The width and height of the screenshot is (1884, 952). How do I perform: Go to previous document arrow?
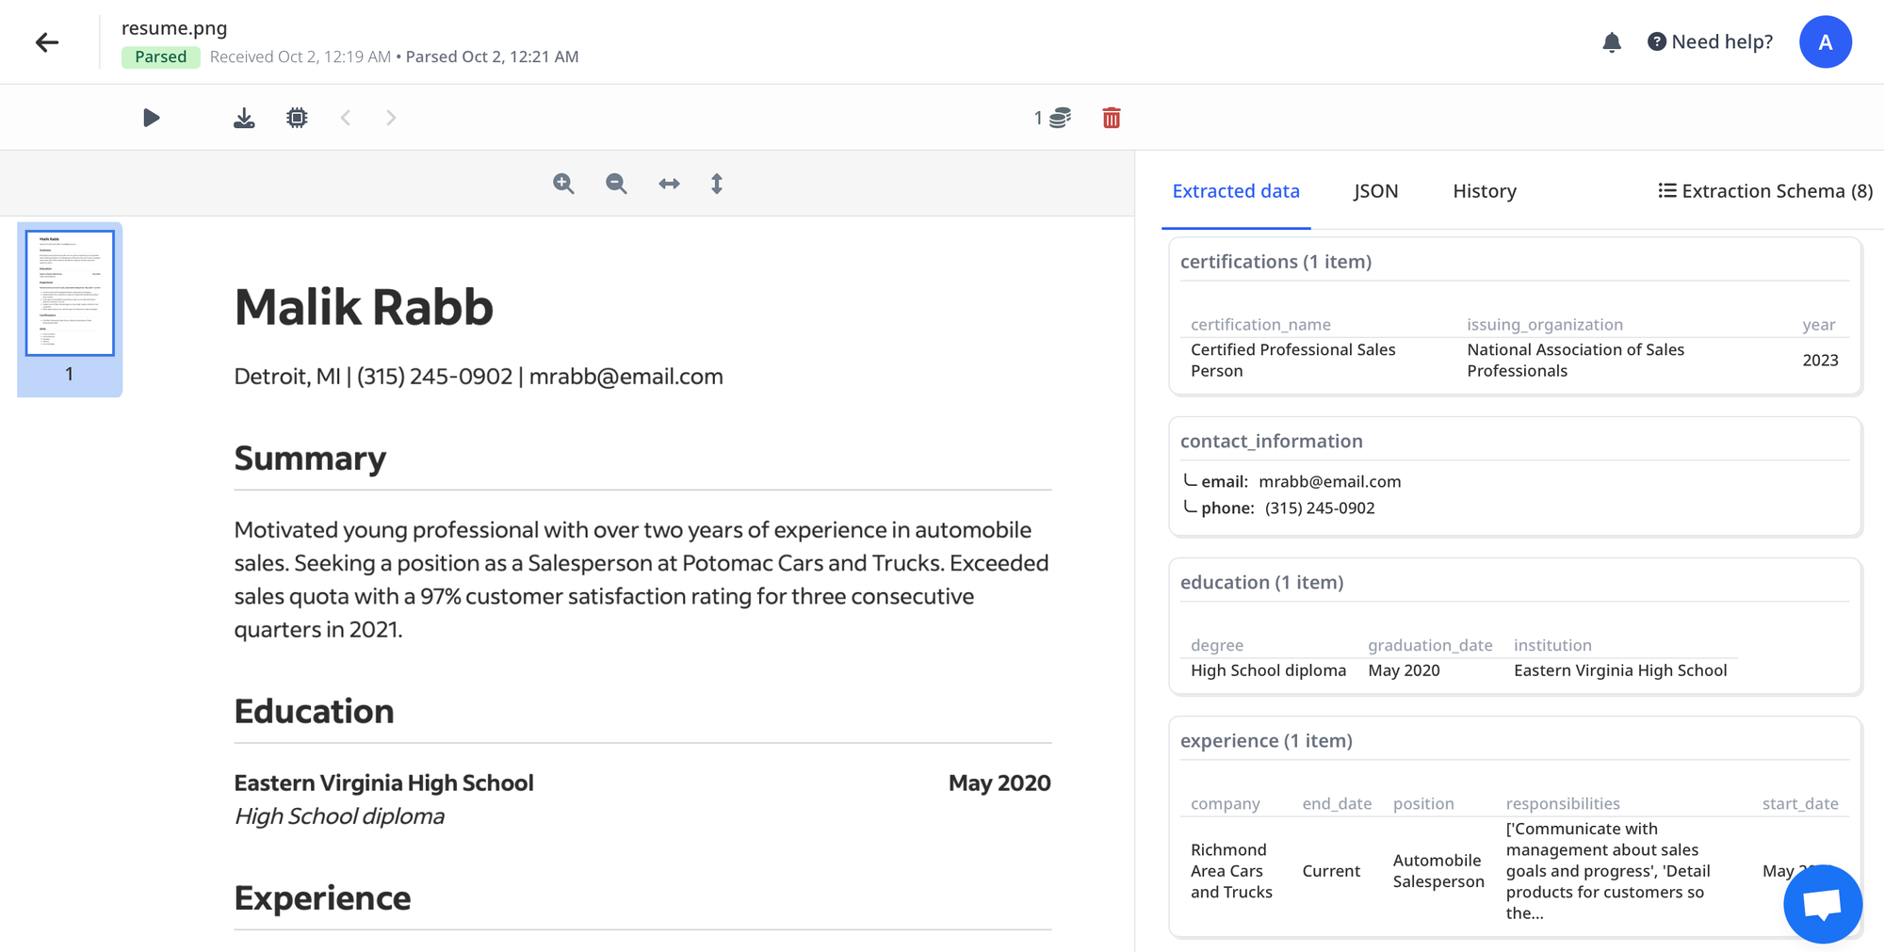346,118
